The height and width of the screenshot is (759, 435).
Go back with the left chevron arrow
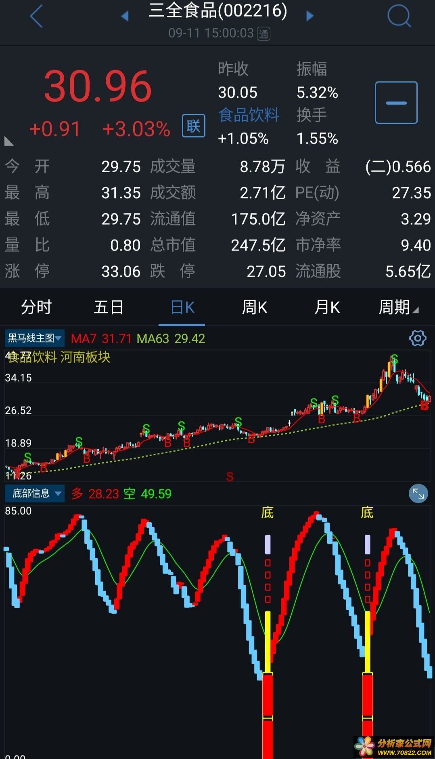point(36,17)
